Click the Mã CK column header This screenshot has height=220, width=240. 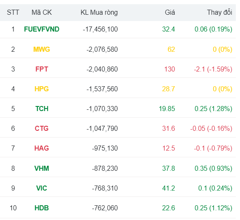pos(42,13)
